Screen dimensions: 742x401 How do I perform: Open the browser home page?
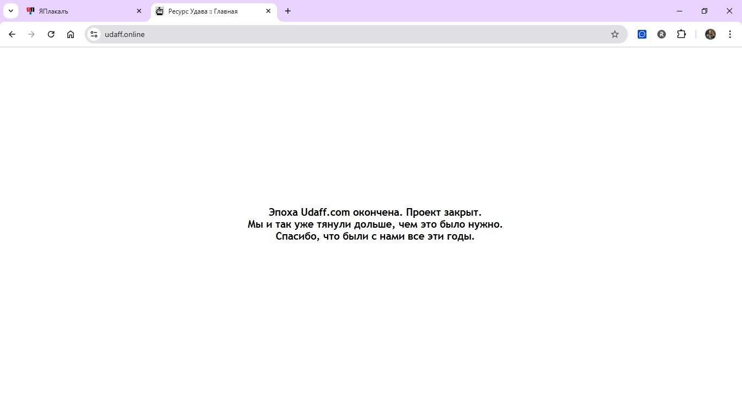tap(71, 34)
